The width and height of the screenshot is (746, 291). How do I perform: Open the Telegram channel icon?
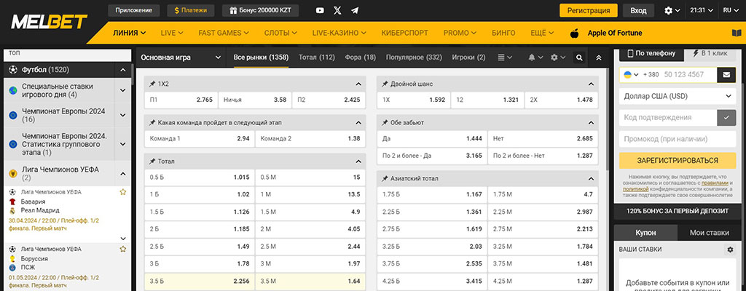[x=355, y=10]
